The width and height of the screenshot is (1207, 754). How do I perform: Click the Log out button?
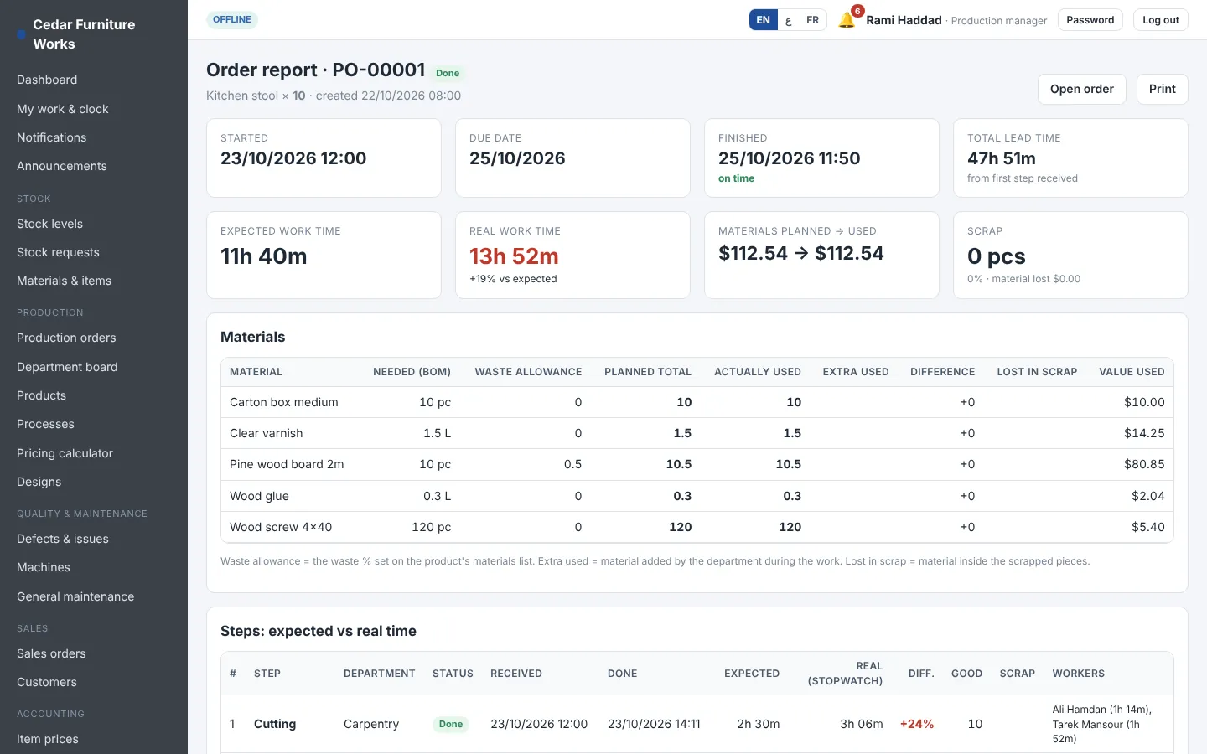(x=1160, y=20)
